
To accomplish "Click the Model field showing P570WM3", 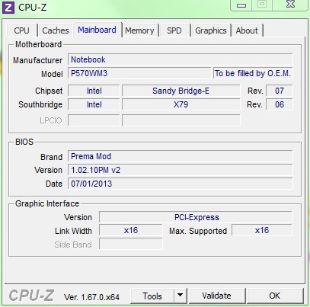I will tap(139, 73).
